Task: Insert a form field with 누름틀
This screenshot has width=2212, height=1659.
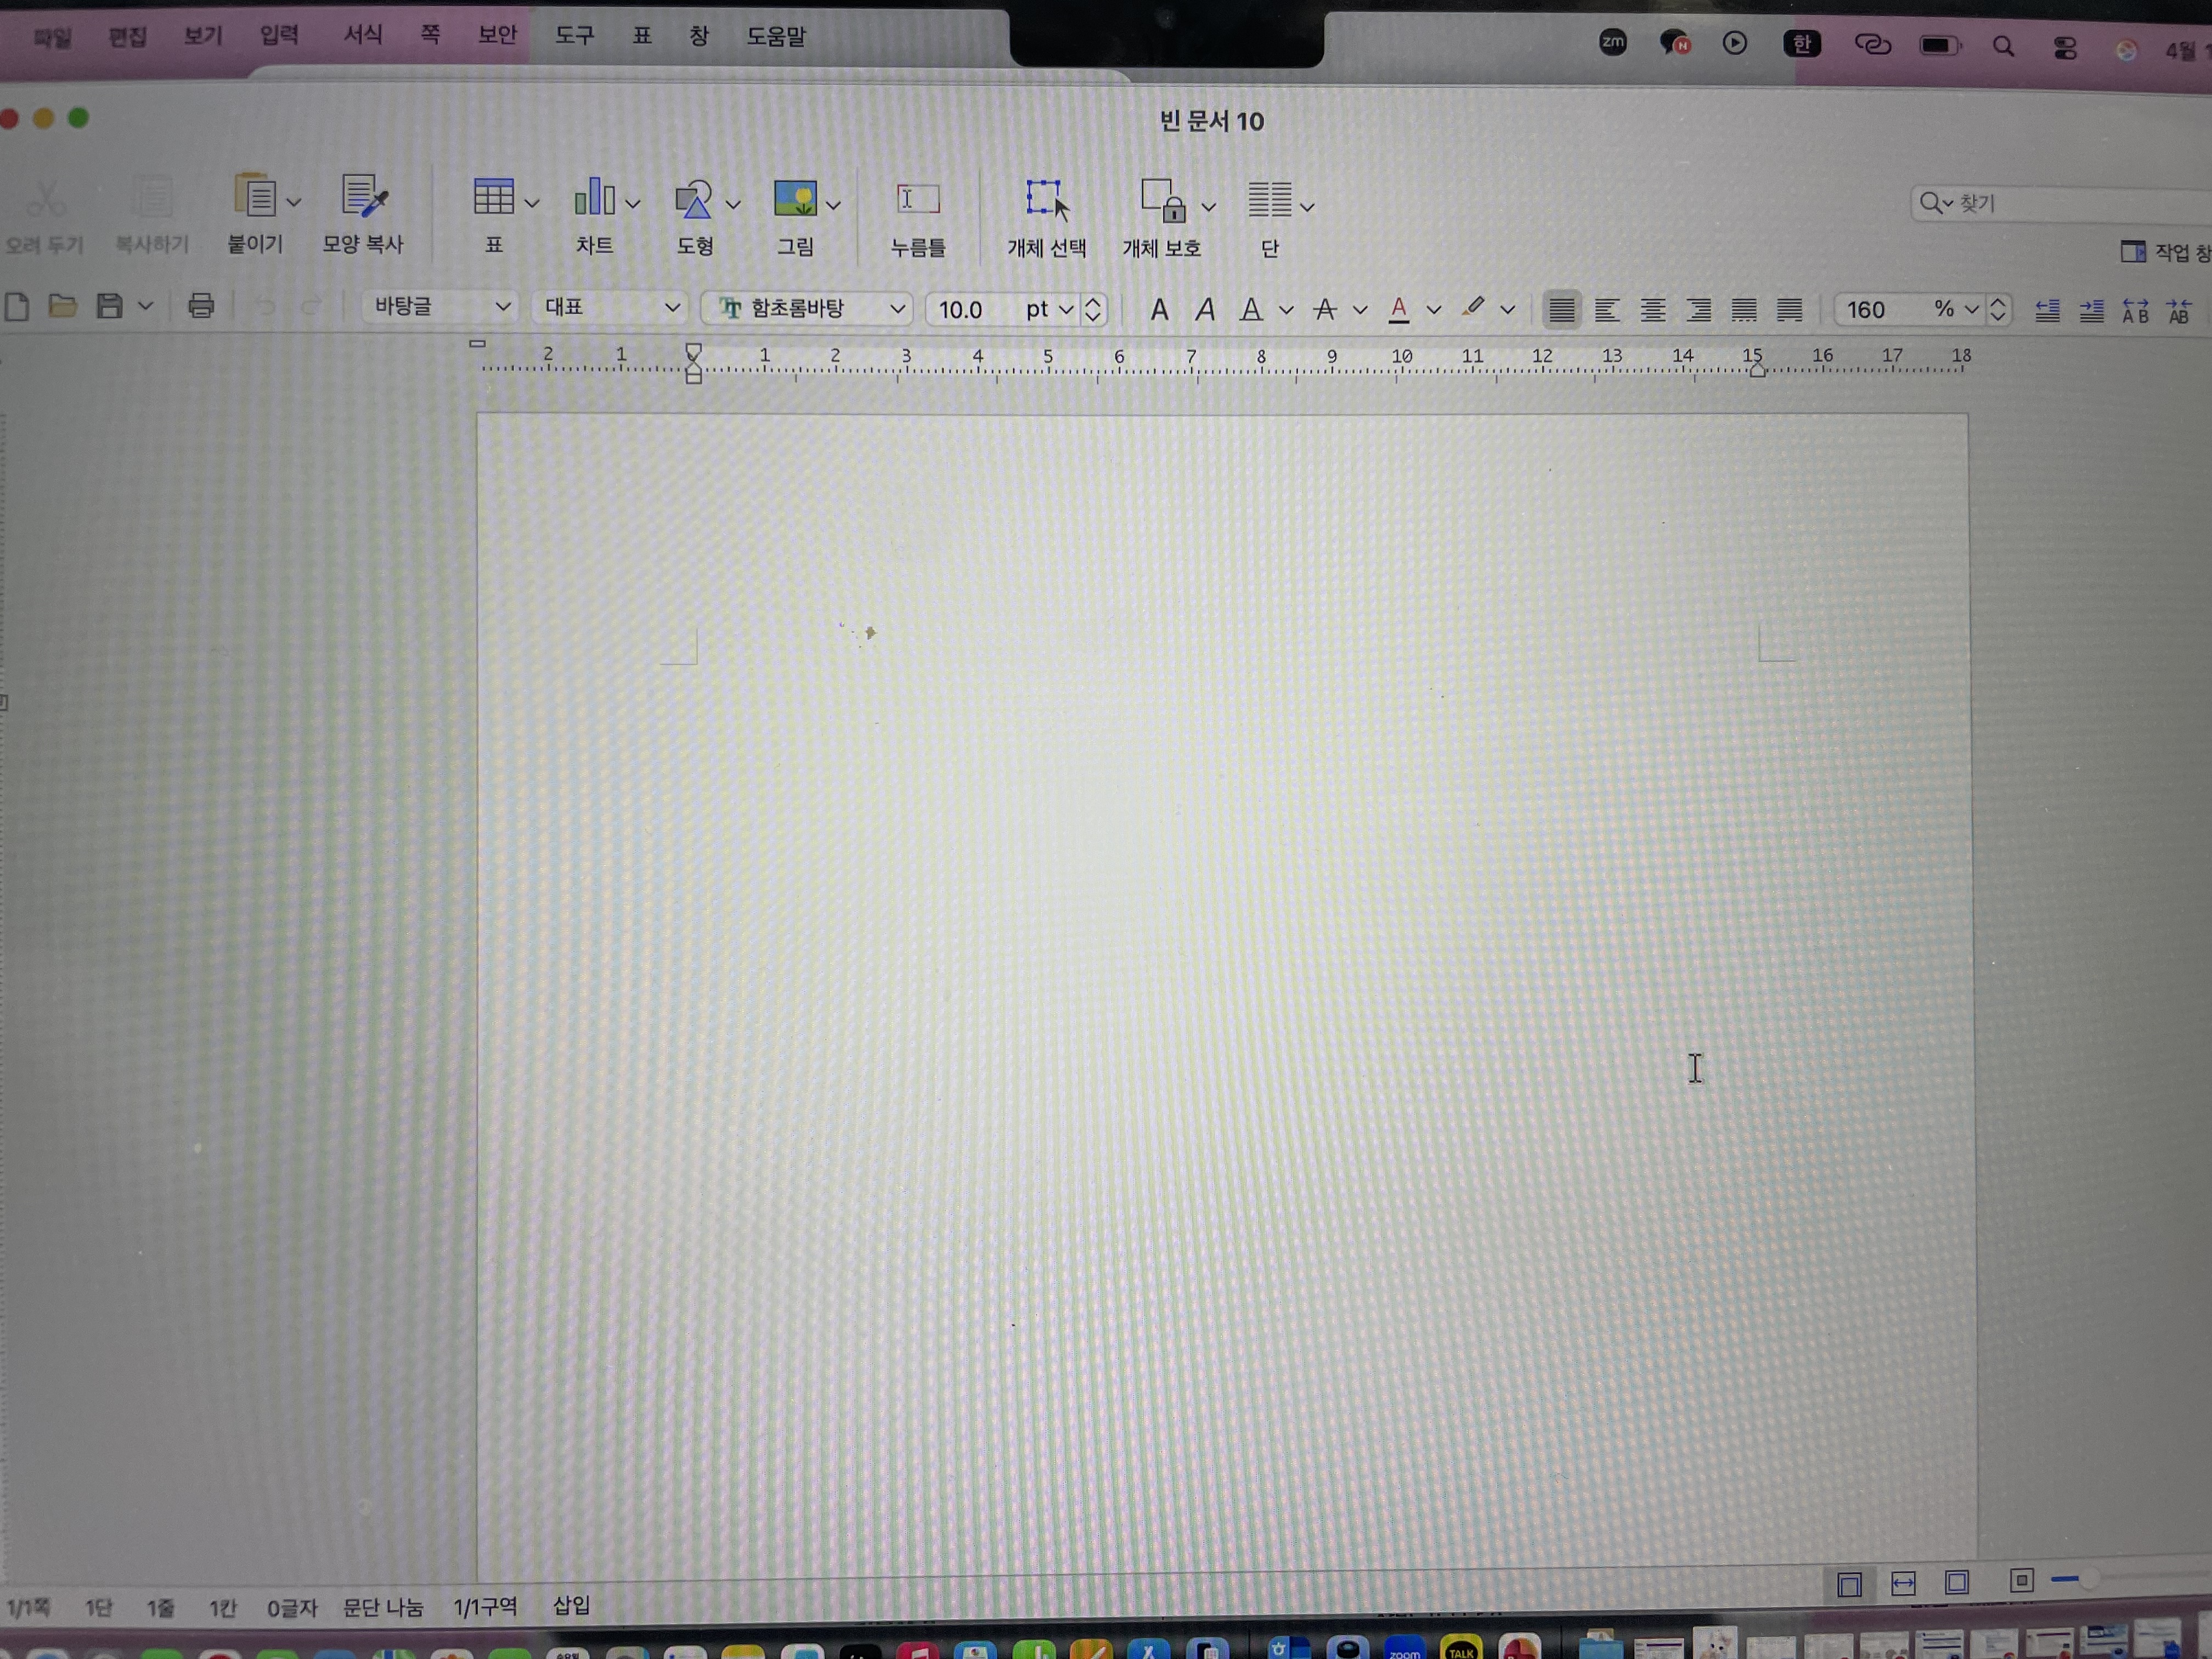Action: pyautogui.click(x=917, y=199)
